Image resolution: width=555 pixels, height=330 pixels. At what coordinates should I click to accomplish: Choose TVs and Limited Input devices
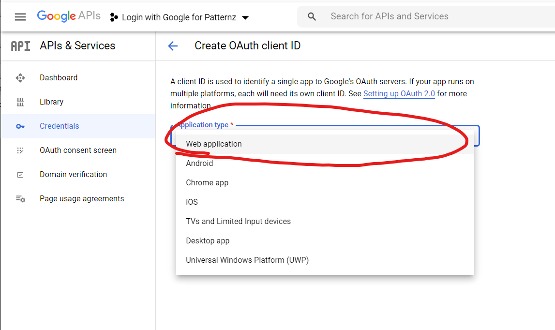[x=238, y=222]
